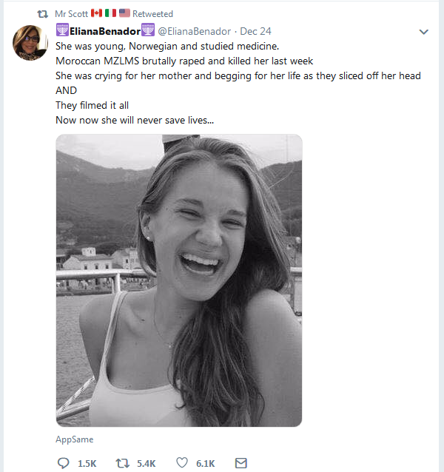Click the 5.4K retweets count
The image size is (444, 472).
tap(146, 463)
